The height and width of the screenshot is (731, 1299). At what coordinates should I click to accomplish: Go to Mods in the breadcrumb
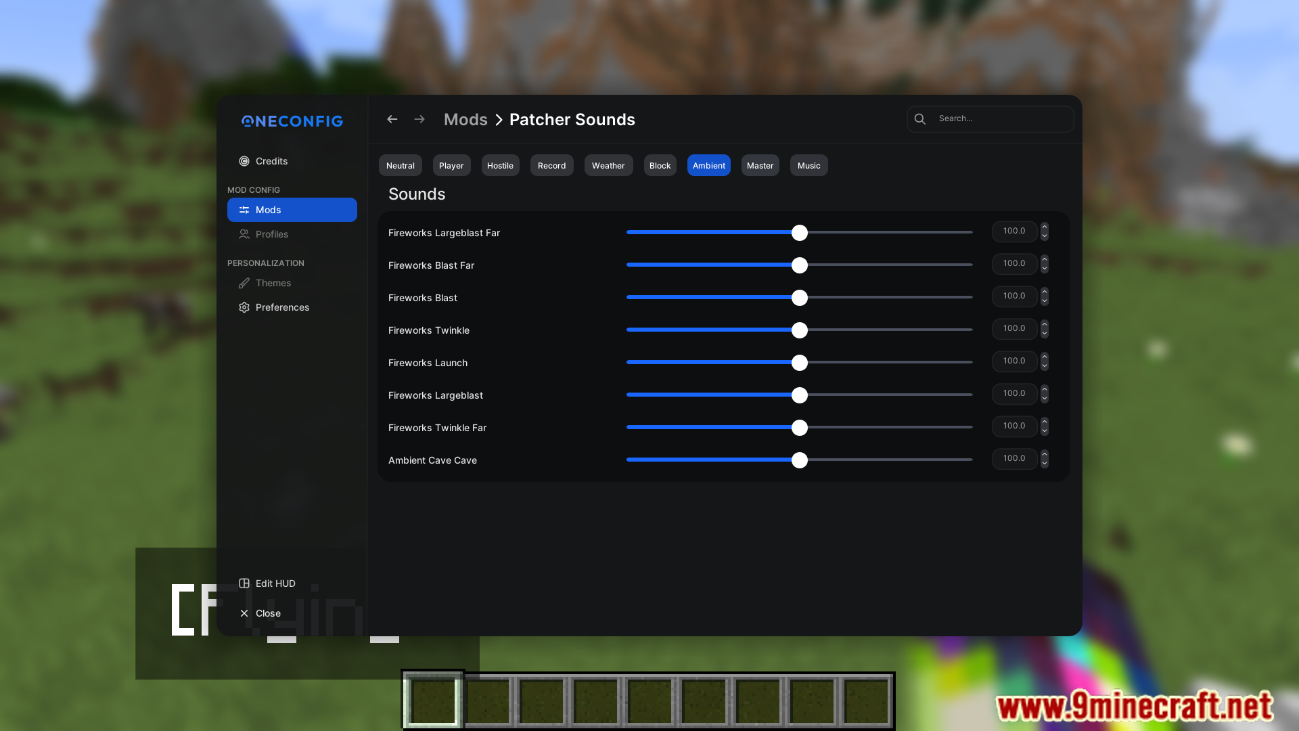(465, 120)
